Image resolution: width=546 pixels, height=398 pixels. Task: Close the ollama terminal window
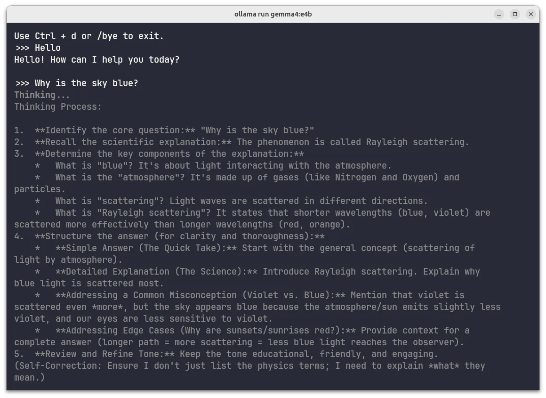tap(531, 14)
